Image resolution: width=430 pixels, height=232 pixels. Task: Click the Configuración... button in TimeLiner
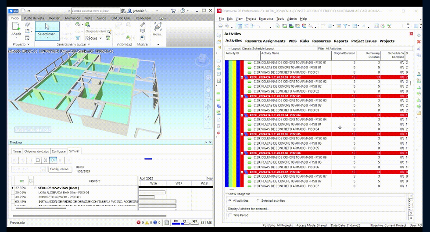(60, 169)
